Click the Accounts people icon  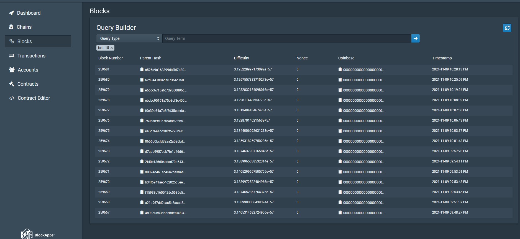pos(12,70)
